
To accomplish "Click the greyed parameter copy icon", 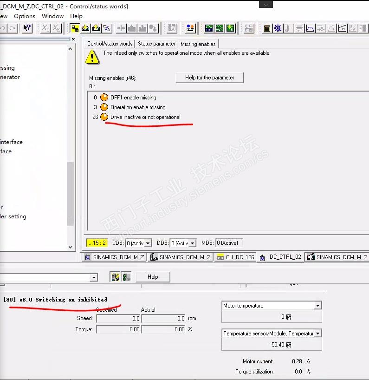I will [172, 28].
